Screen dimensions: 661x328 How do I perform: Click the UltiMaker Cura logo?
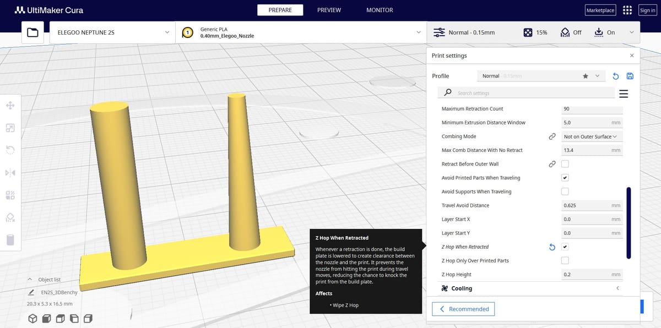click(49, 10)
